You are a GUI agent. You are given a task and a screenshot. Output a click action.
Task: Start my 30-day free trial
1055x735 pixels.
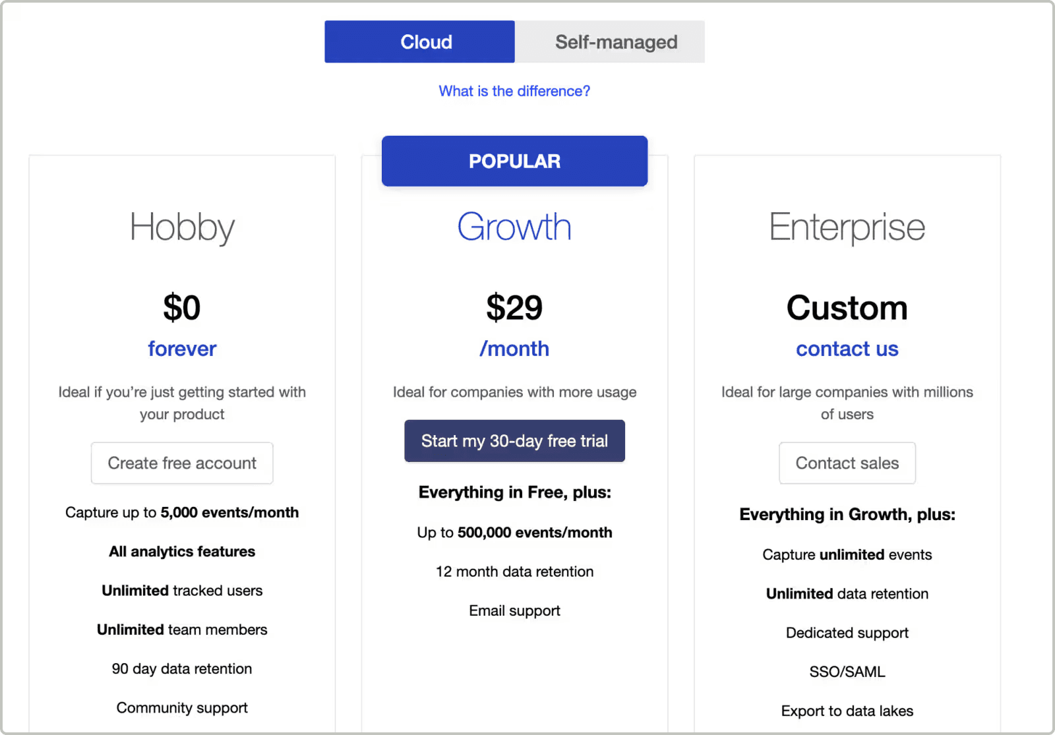[x=514, y=440]
